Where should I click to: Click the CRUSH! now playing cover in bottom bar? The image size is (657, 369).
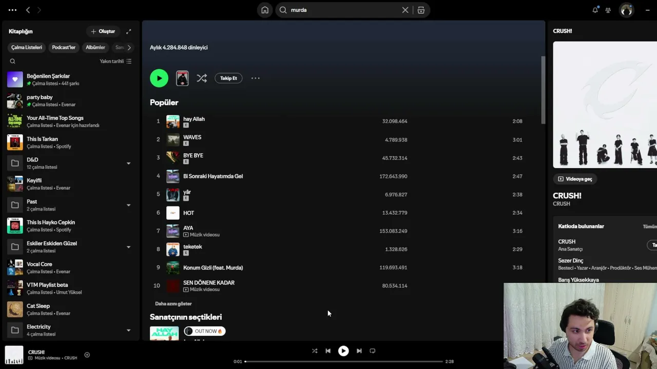click(14, 355)
